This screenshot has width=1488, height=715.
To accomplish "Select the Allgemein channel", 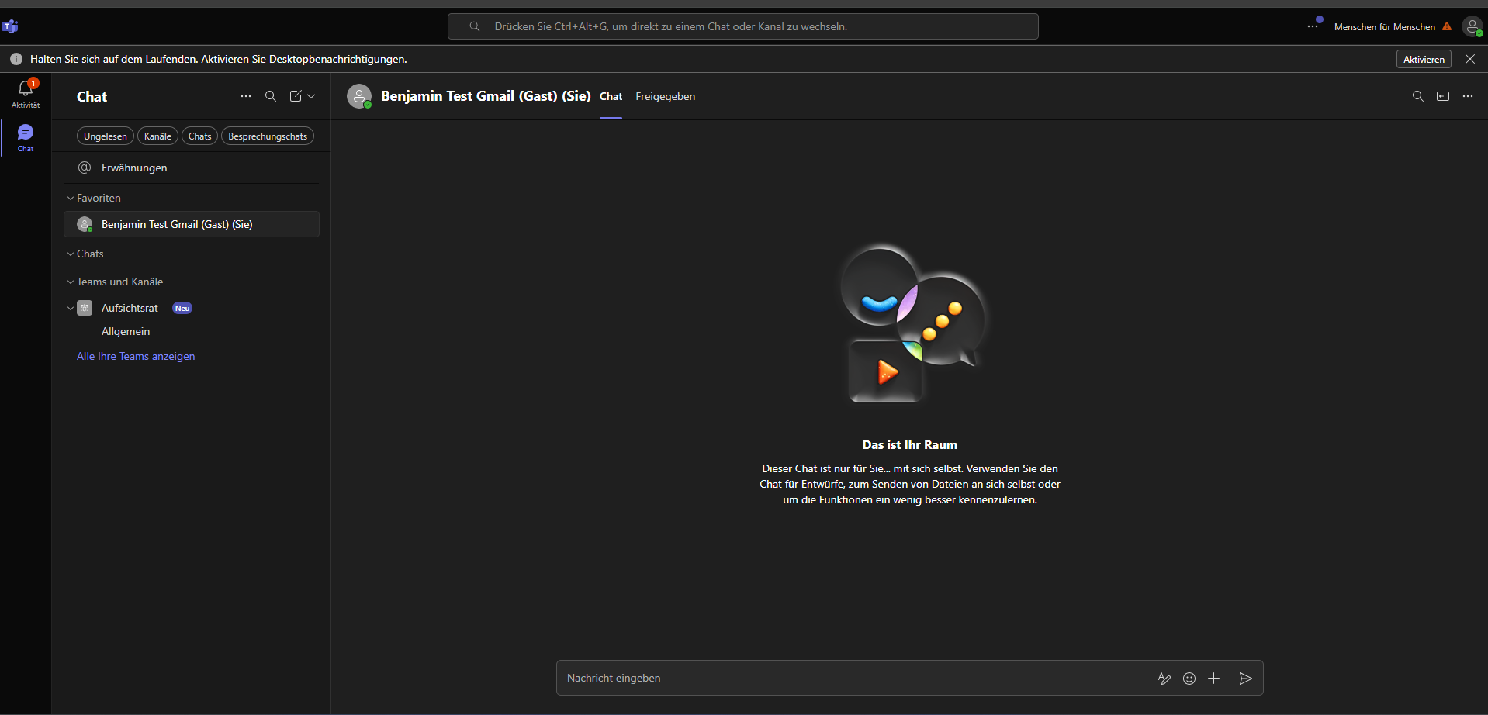I will point(126,332).
